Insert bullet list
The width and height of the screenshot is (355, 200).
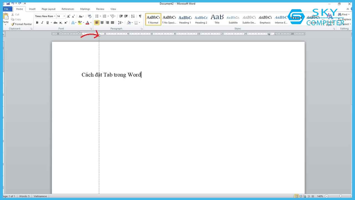pyautogui.click(x=97, y=16)
